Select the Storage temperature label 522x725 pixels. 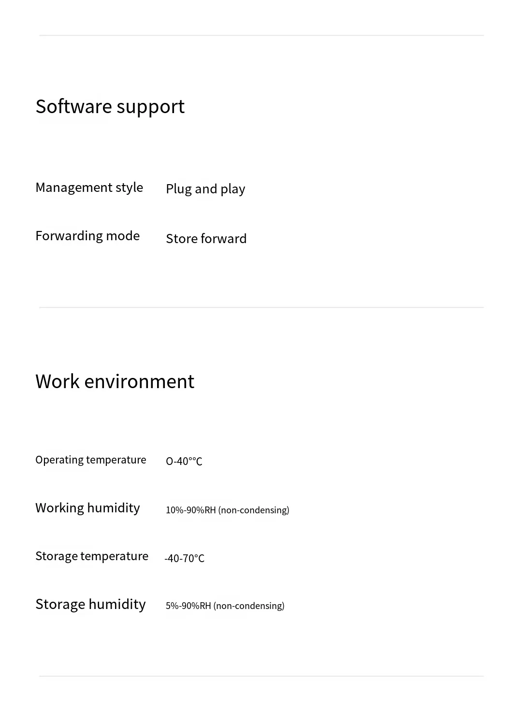tap(91, 556)
